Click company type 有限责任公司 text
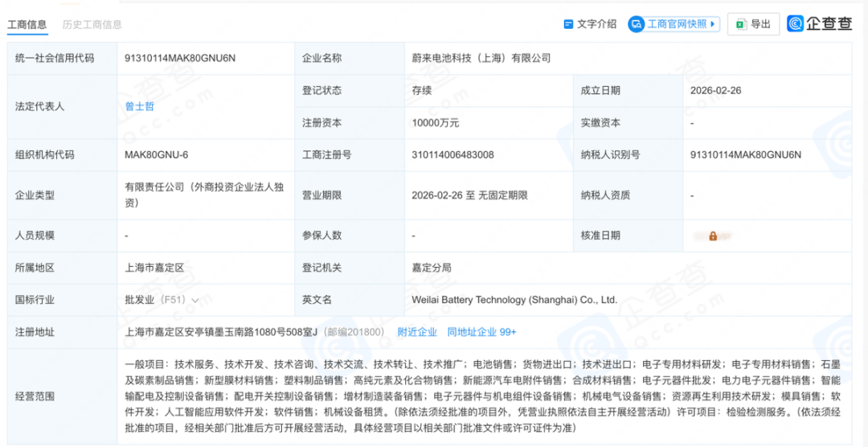The width and height of the screenshot is (868, 447). [x=206, y=195]
